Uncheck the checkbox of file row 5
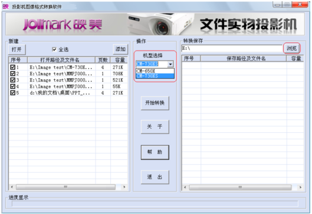The height and width of the screenshot is (214, 312). pyautogui.click(x=12, y=93)
